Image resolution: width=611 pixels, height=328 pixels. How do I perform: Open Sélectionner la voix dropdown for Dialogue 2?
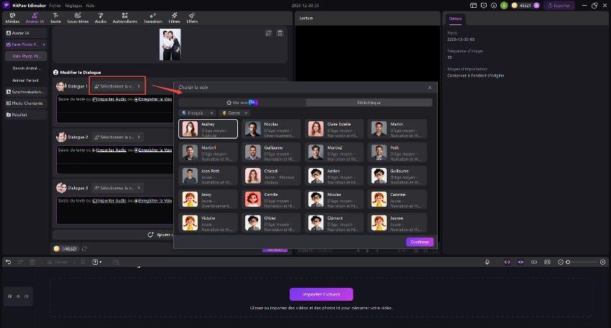(117, 136)
